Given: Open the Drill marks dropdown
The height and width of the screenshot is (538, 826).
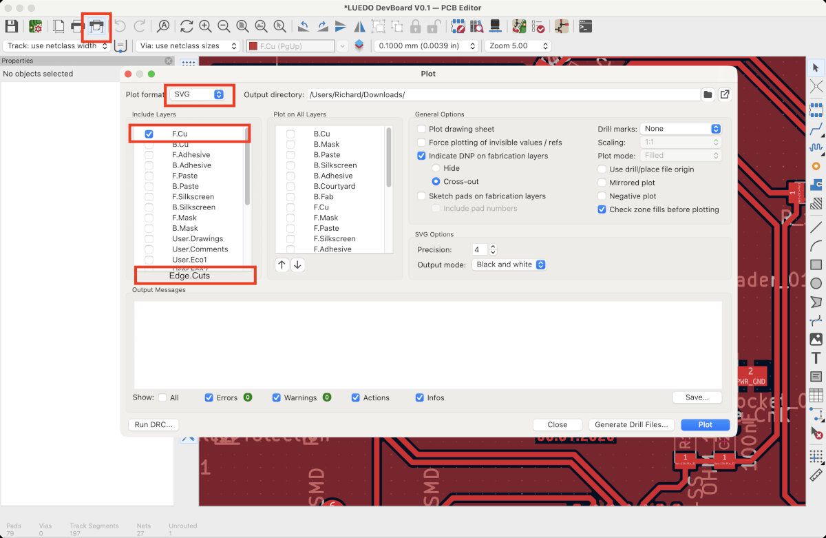Looking at the screenshot, I should 680,129.
